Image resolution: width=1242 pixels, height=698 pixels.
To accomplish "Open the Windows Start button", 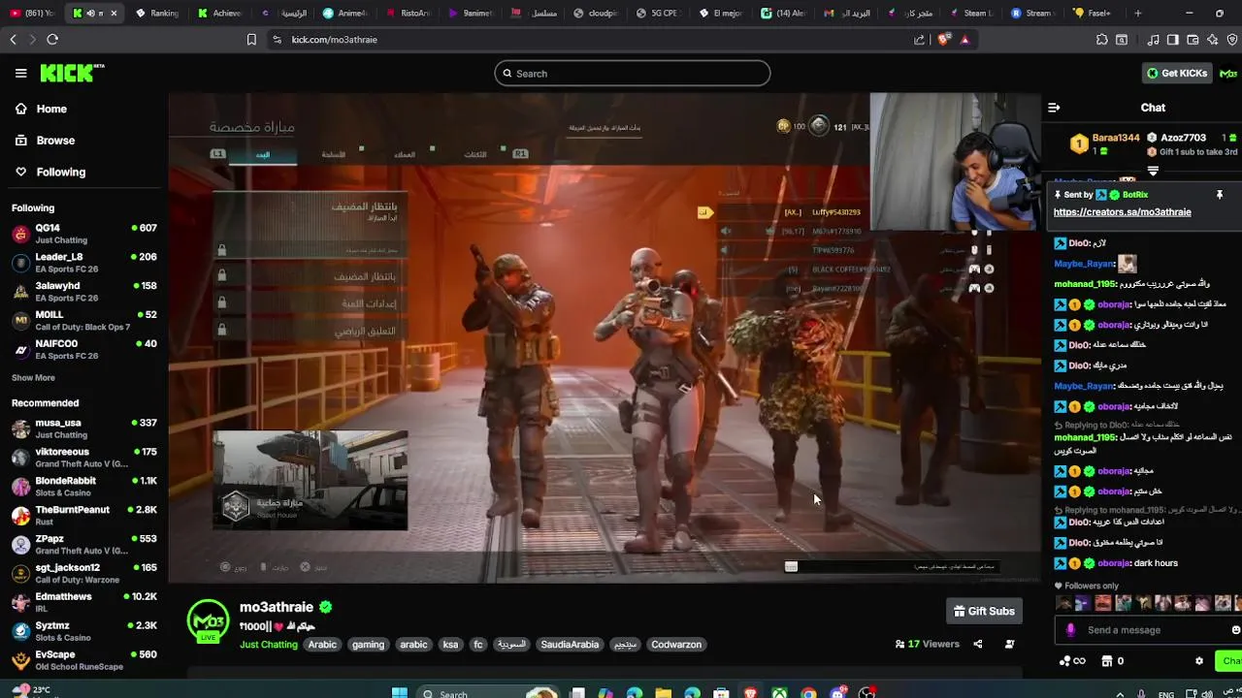I will click(x=399, y=692).
